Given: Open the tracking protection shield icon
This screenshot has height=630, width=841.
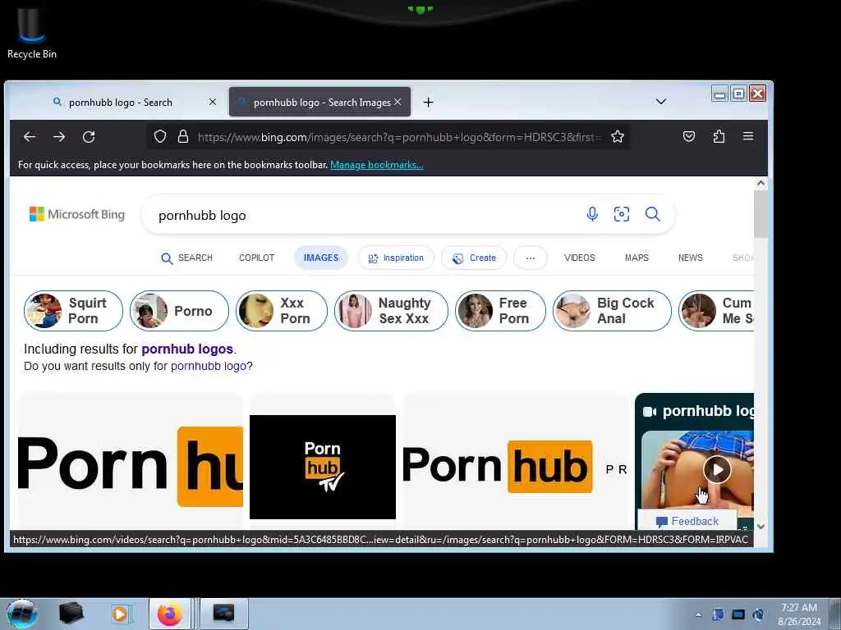Looking at the screenshot, I should [160, 137].
